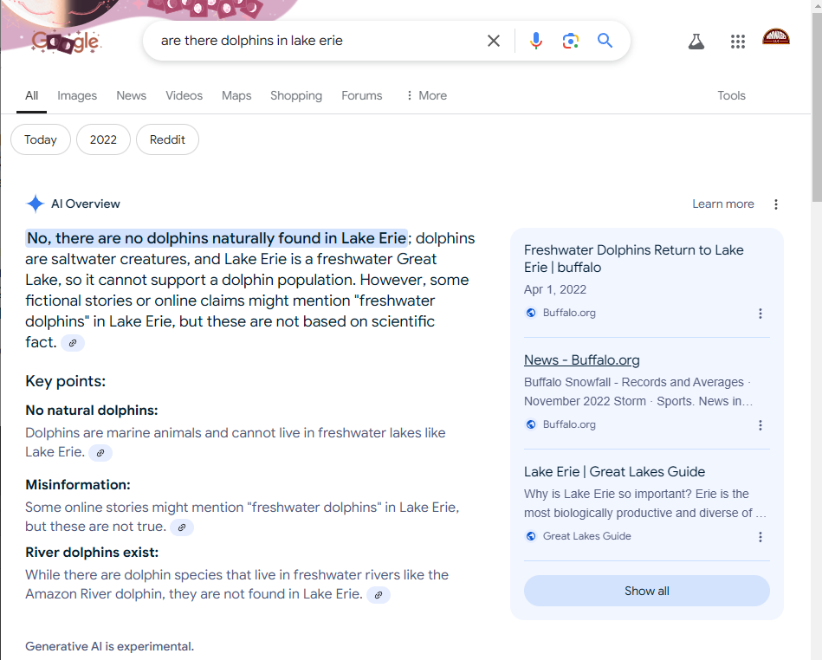822x660 pixels.
Task: Apply the Reddit filter chip
Action: tap(167, 139)
